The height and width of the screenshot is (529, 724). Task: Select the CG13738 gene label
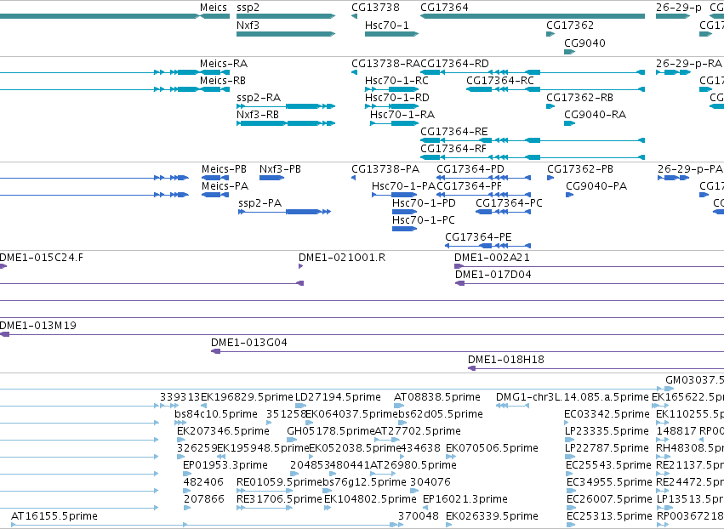375,8
